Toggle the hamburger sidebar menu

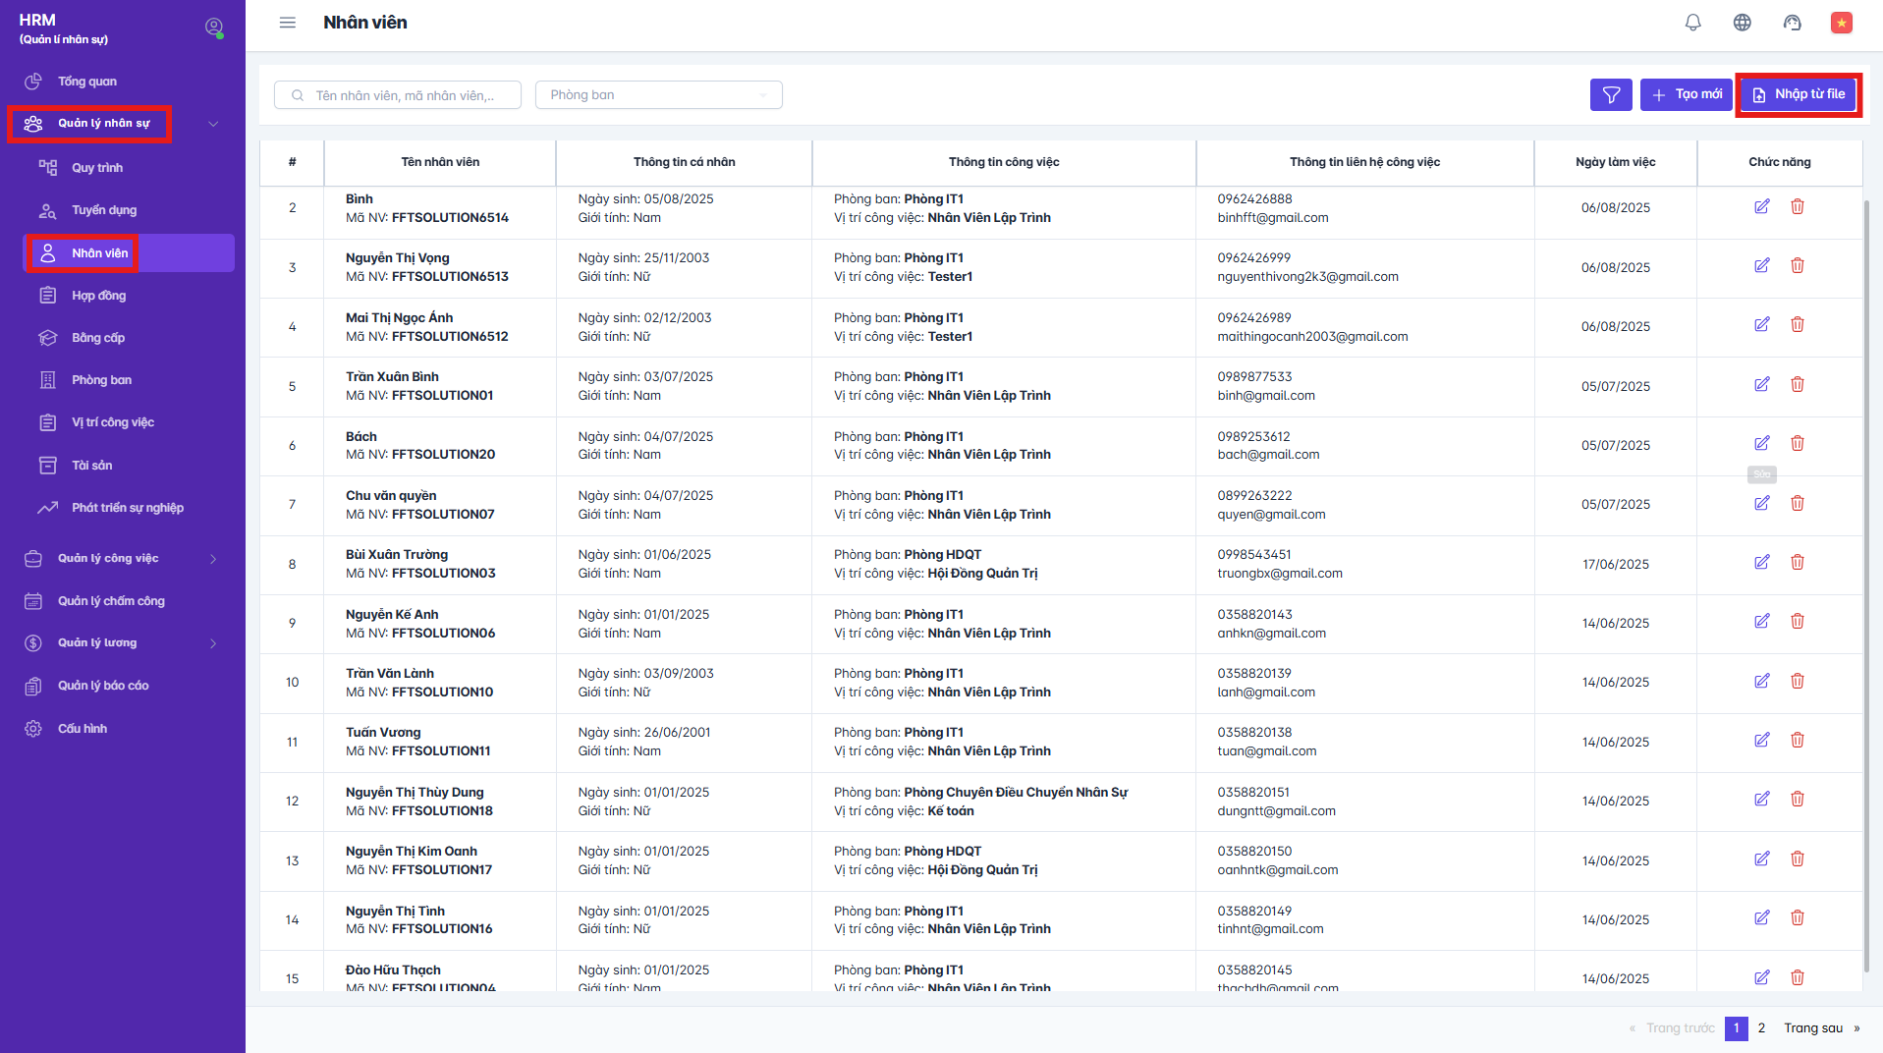(287, 23)
